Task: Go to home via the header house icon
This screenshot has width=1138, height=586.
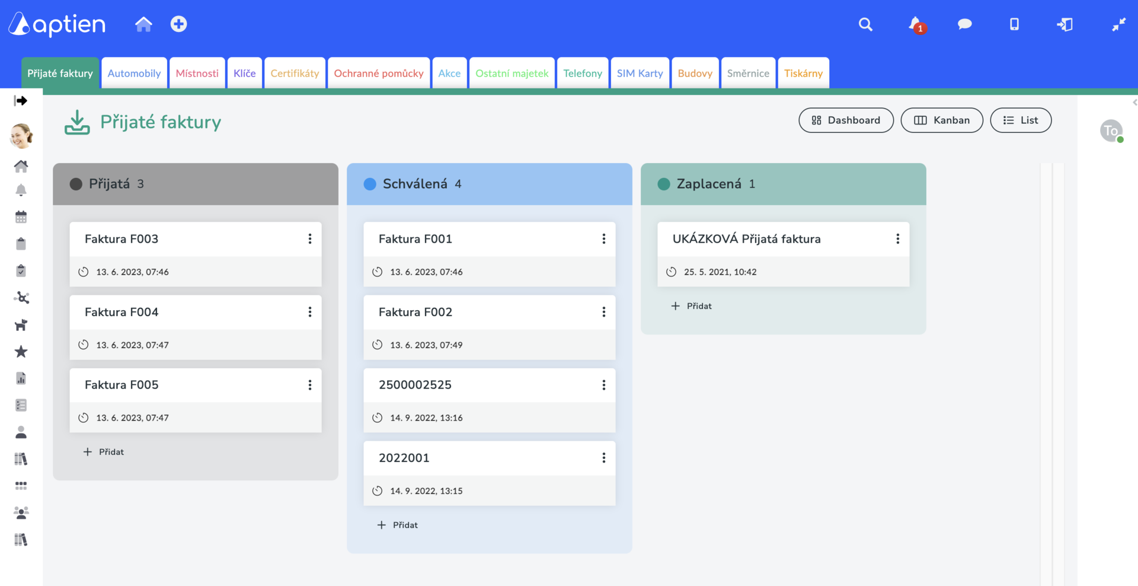Action: tap(143, 24)
